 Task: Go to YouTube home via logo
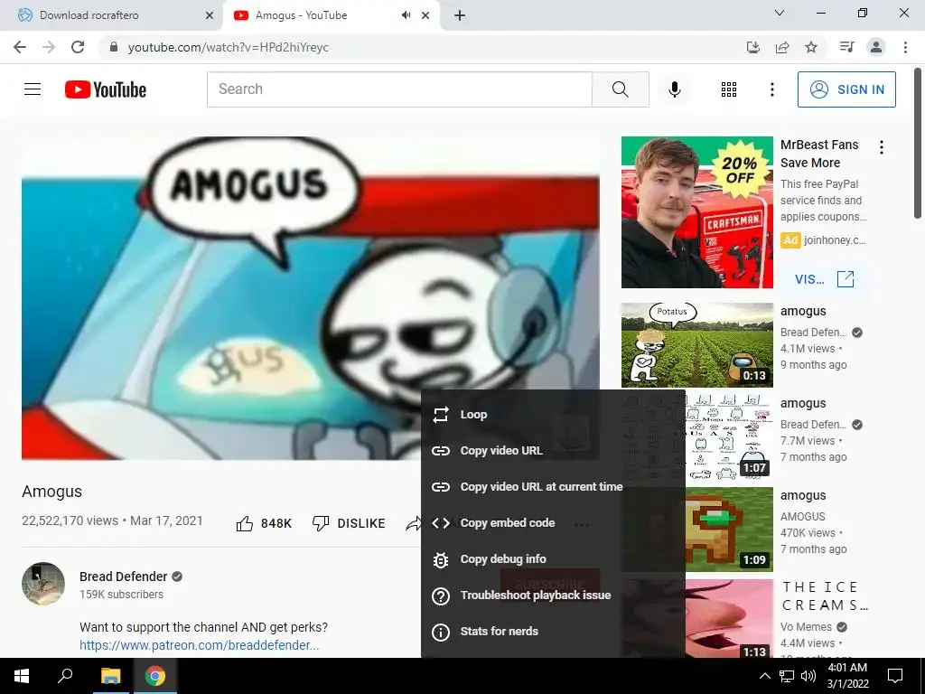pyautogui.click(x=106, y=89)
